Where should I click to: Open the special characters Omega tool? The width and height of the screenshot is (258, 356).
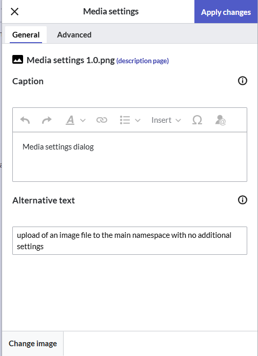(197, 120)
